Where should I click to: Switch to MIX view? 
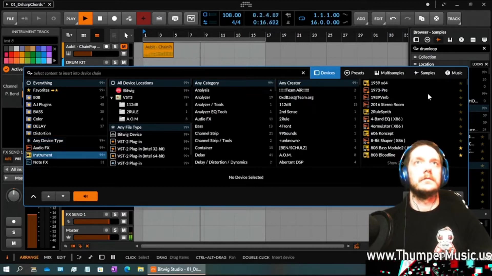(48, 257)
